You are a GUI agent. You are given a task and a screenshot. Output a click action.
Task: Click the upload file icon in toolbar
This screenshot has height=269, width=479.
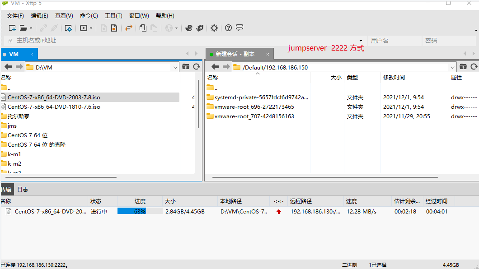114,28
